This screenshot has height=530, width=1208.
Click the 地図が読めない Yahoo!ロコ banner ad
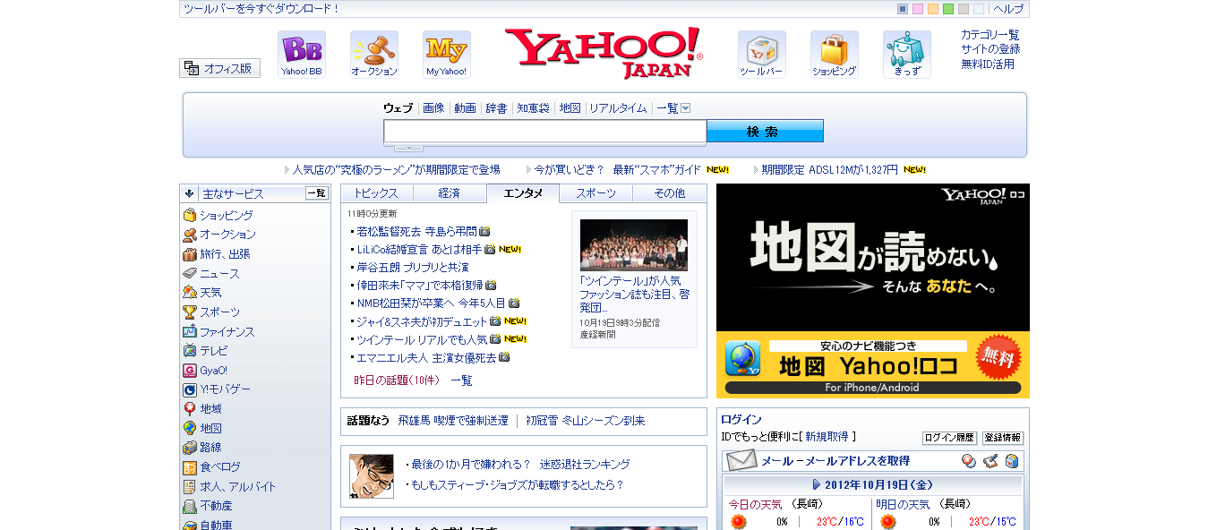pyautogui.click(x=873, y=291)
